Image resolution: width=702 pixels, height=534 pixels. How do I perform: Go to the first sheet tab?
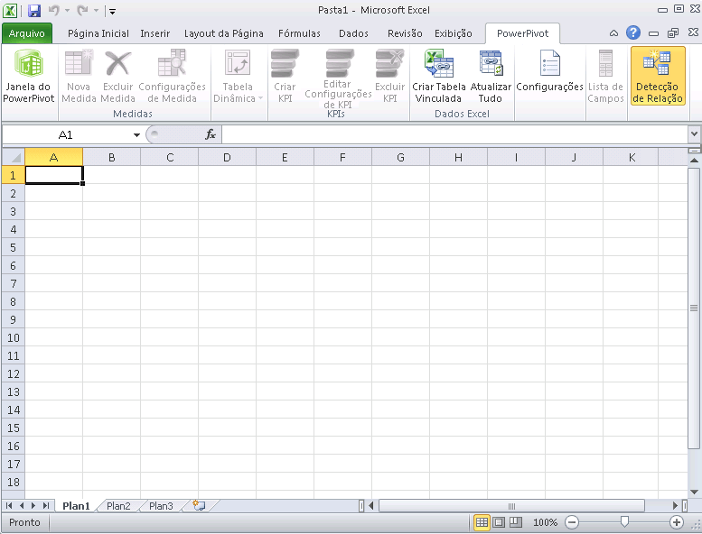tap(9, 505)
